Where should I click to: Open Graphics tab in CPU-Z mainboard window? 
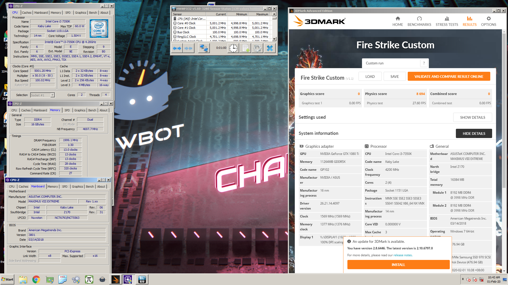78,187
